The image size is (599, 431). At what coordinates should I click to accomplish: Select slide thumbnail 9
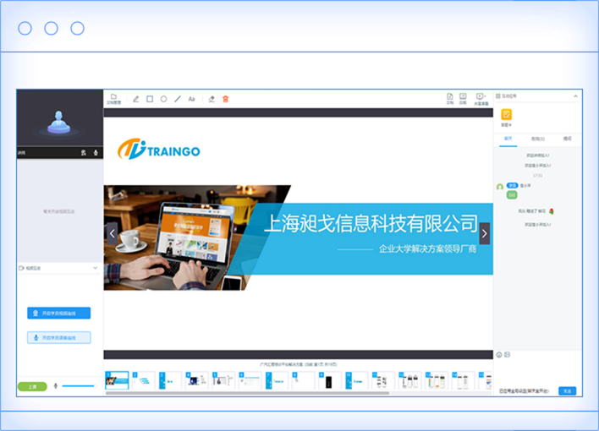tap(330, 380)
